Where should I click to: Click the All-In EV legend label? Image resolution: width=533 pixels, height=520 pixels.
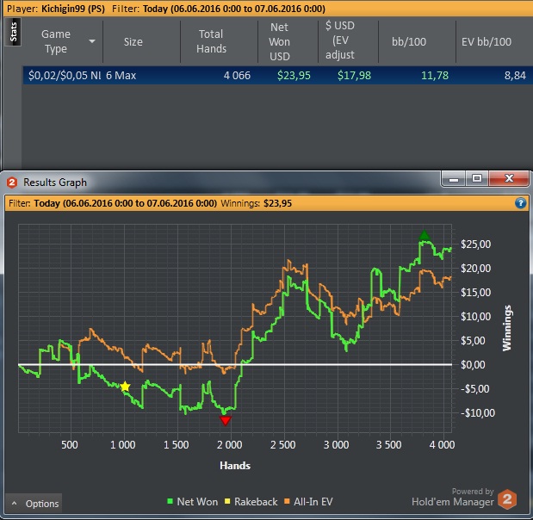313,502
